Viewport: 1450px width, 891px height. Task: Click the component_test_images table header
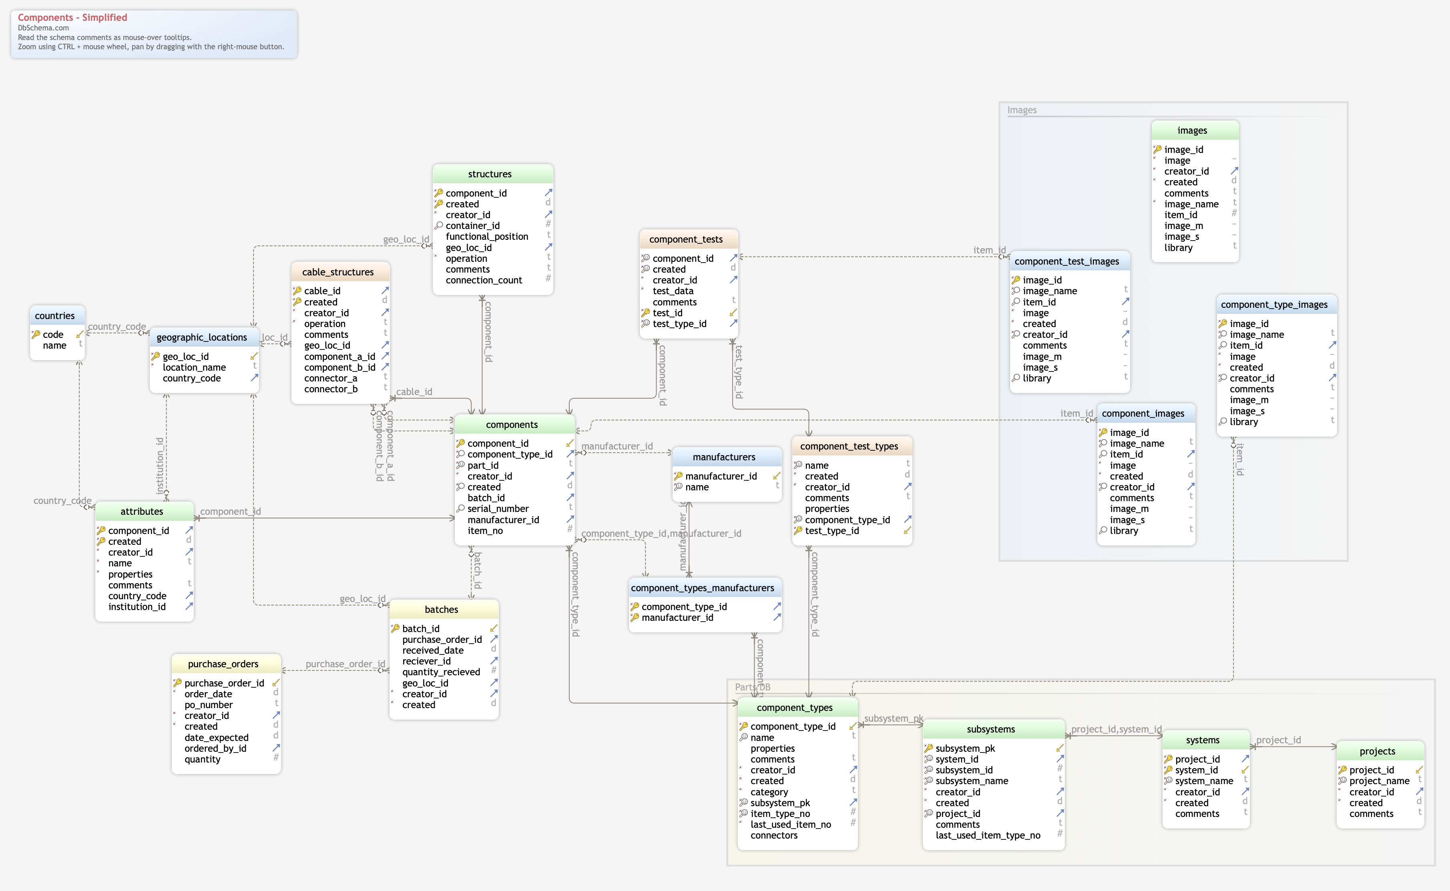(x=1069, y=261)
